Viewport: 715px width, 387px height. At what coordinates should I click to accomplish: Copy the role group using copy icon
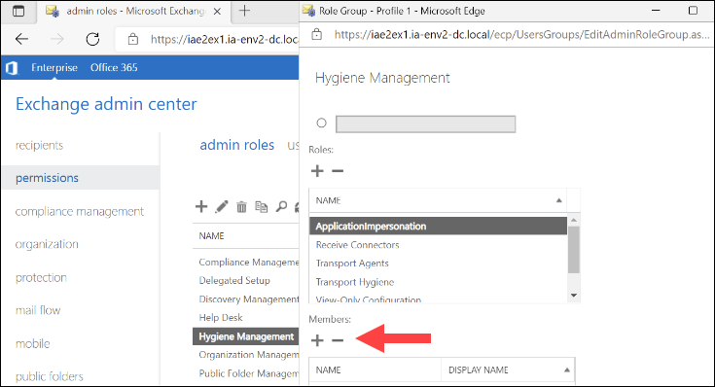262,206
